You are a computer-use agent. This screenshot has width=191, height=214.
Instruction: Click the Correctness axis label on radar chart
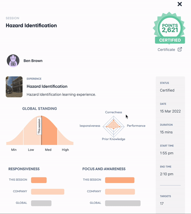tap(114, 112)
